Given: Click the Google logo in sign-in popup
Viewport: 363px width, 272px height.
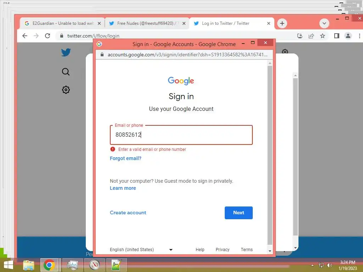Looking at the screenshot, I should click(181, 81).
